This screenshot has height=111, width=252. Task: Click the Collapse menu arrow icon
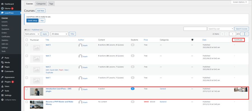[x=2, y=100]
